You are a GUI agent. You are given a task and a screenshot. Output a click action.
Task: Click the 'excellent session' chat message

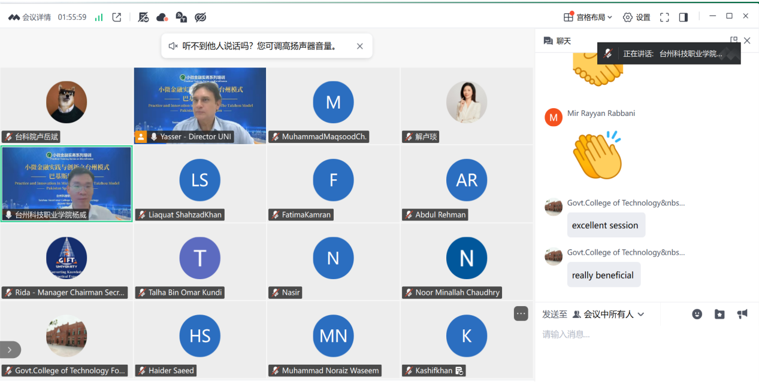(x=605, y=225)
